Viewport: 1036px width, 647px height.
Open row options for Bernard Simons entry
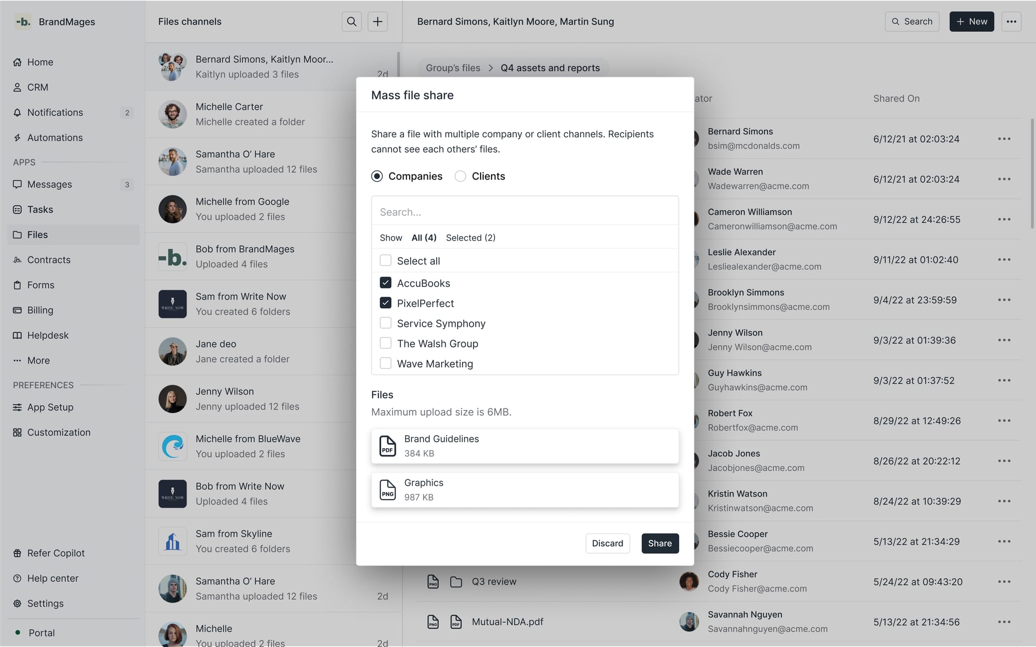(x=1004, y=139)
